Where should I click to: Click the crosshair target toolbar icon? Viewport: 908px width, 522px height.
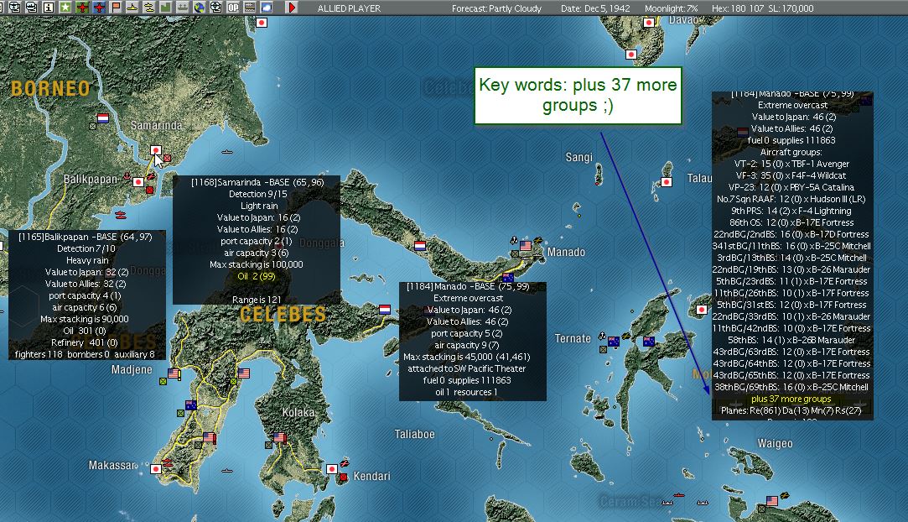pos(216,8)
